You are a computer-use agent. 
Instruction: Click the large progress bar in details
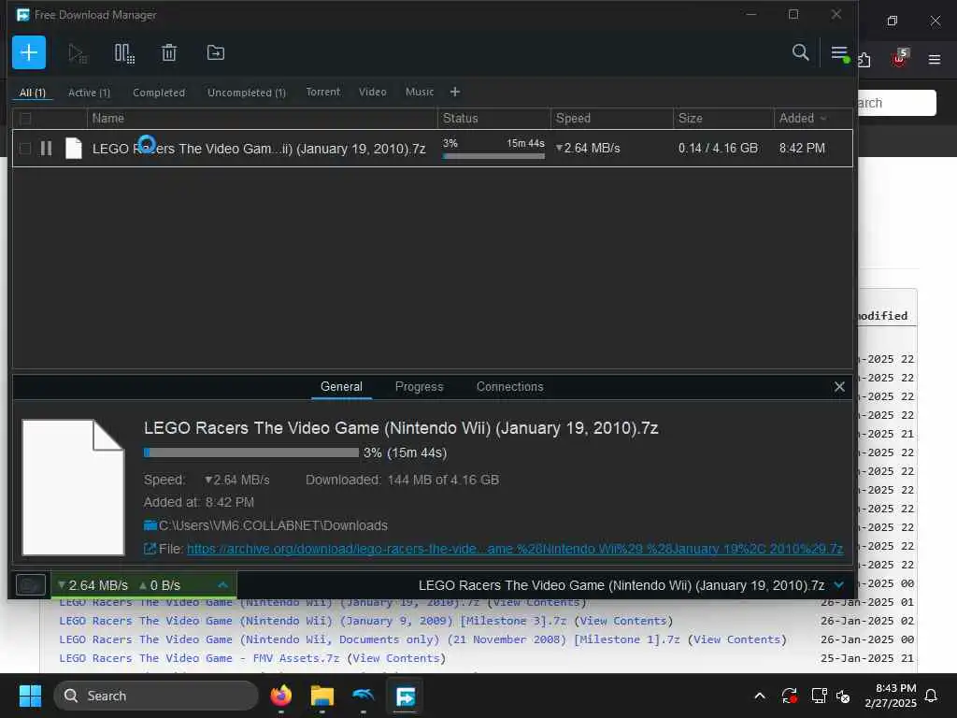pos(250,452)
